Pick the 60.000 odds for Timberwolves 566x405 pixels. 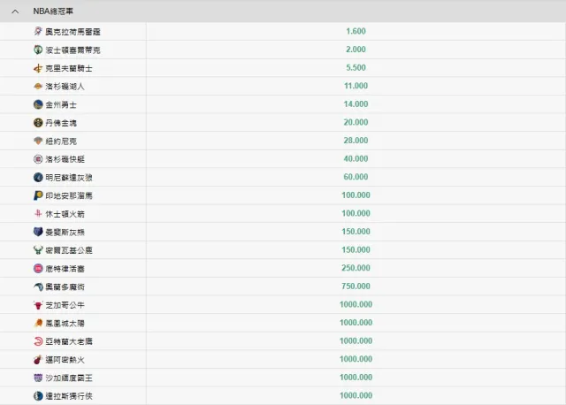pyautogui.click(x=356, y=177)
